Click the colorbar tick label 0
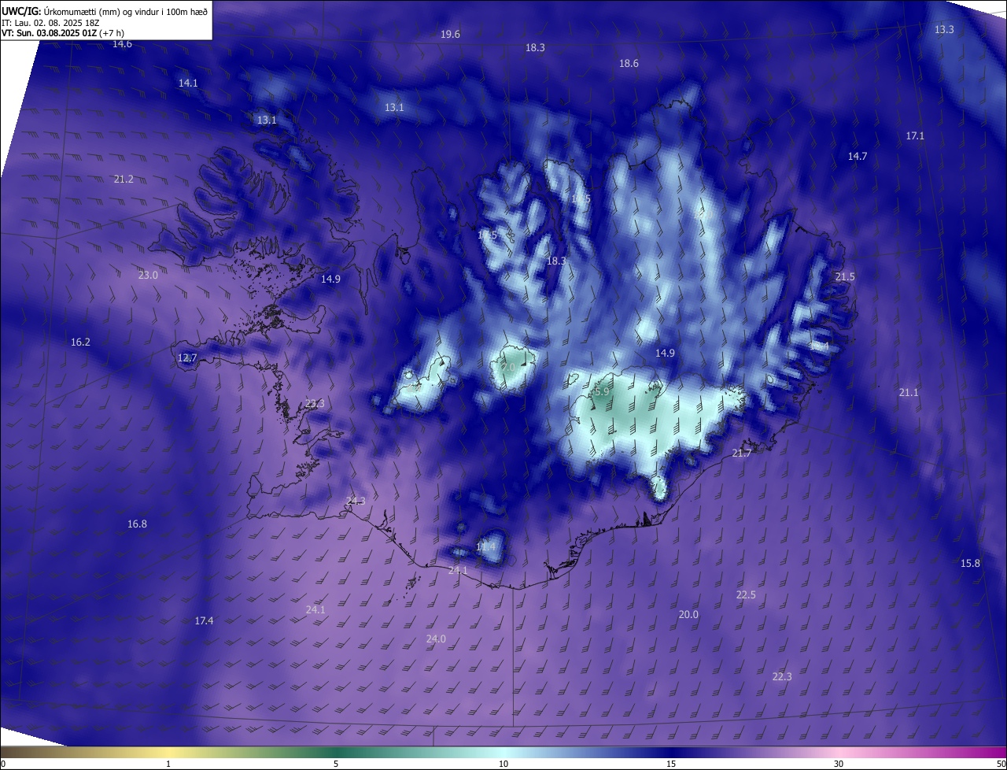The height and width of the screenshot is (770, 1007). point(3,764)
